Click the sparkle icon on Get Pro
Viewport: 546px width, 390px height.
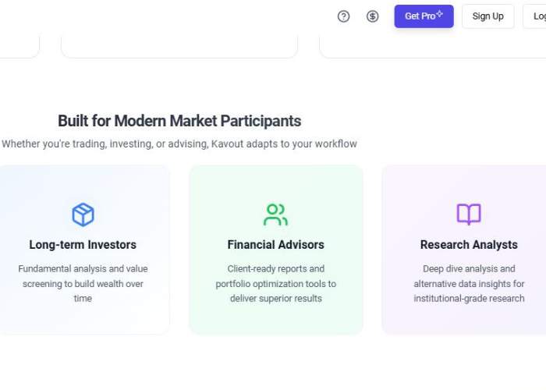(439, 13)
